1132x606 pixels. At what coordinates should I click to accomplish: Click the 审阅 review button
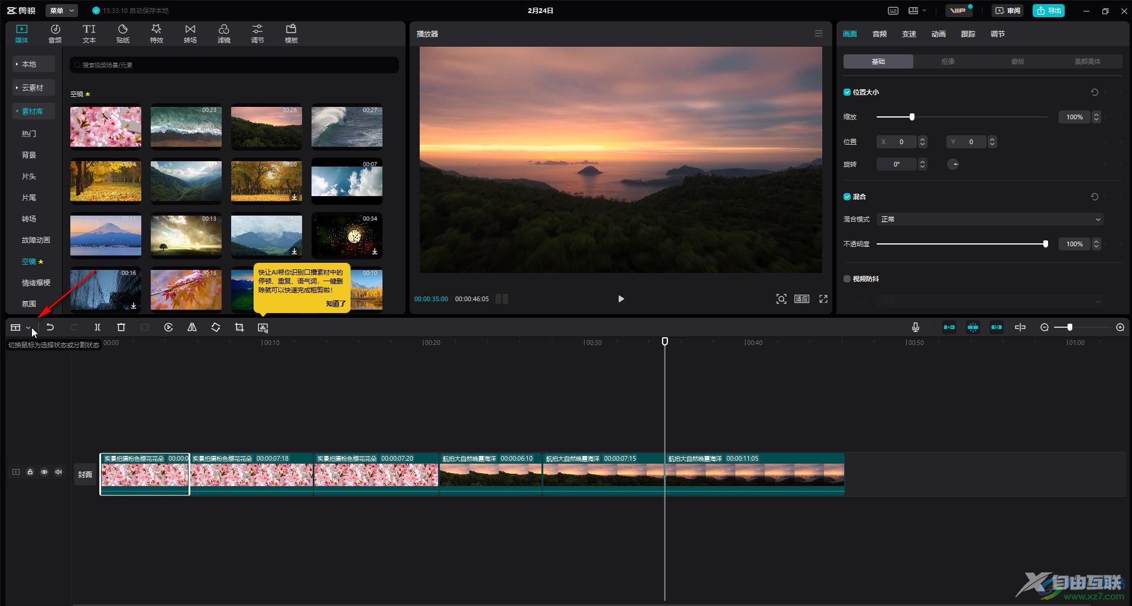1008,11
